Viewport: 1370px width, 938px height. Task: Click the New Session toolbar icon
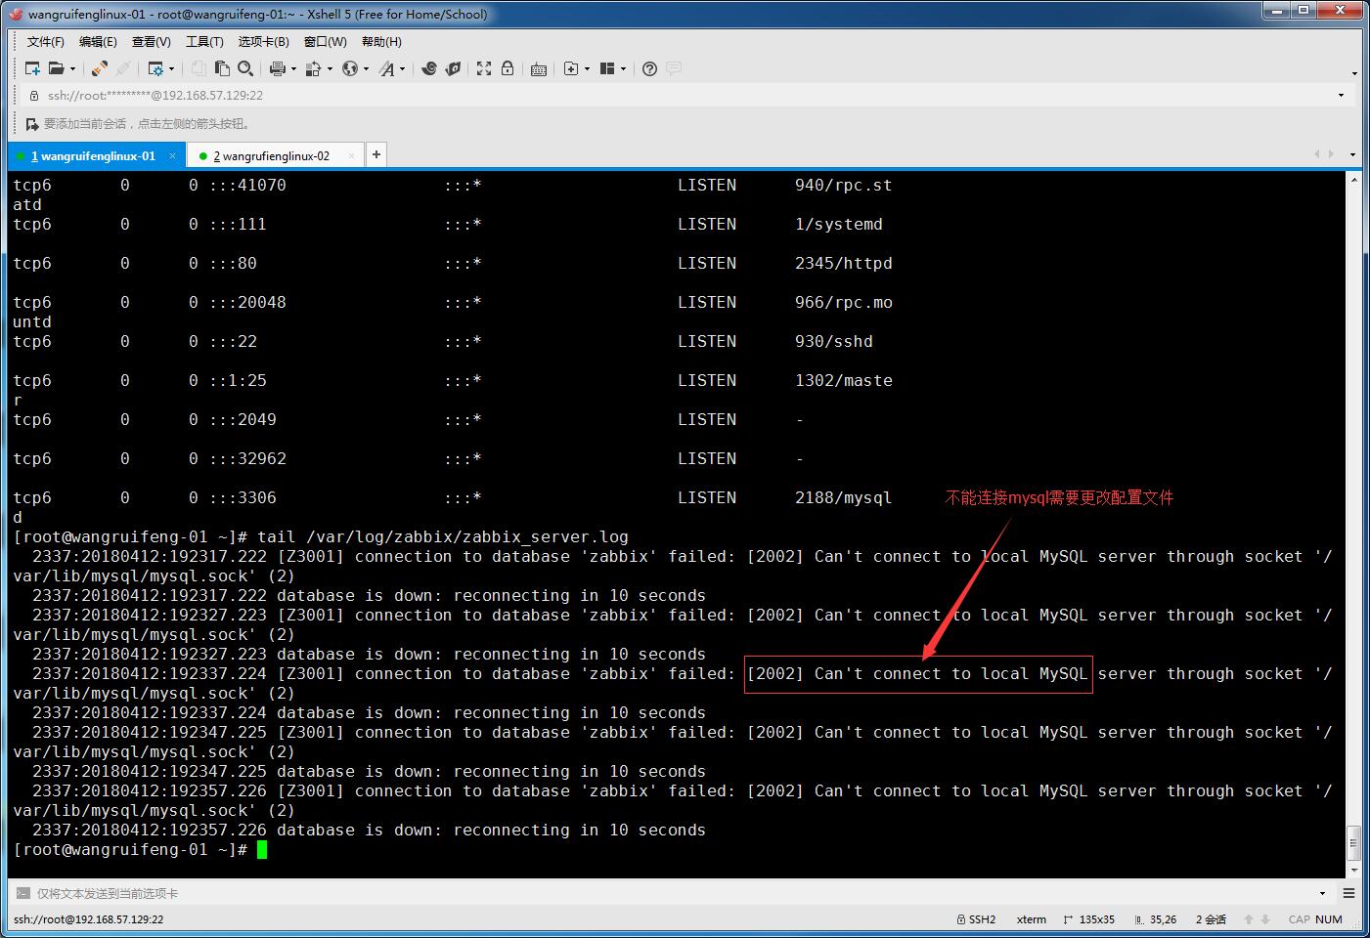(32, 68)
